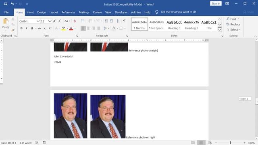Toggle Bold formatting
The image size is (258, 145).
click(x=21, y=28)
